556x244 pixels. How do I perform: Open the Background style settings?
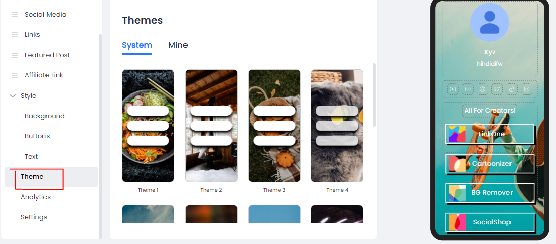[44, 116]
